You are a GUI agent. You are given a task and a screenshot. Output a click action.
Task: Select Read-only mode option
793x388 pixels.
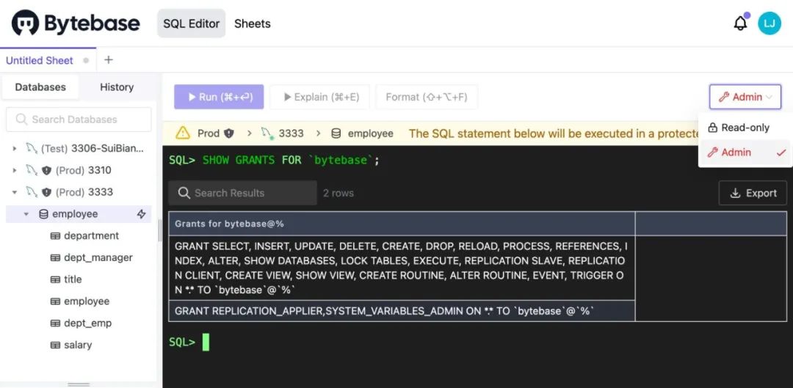click(x=745, y=128)
